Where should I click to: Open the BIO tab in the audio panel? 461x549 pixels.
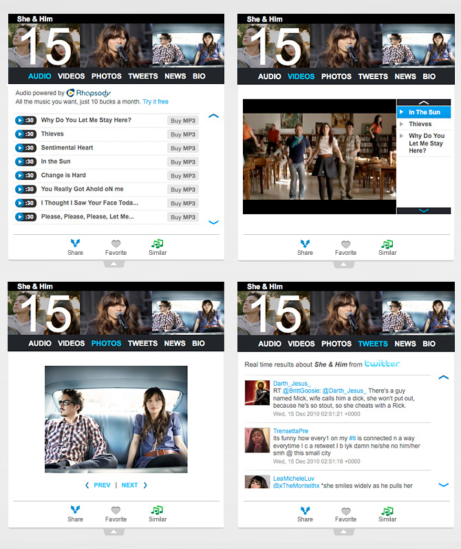pos(199,76)
